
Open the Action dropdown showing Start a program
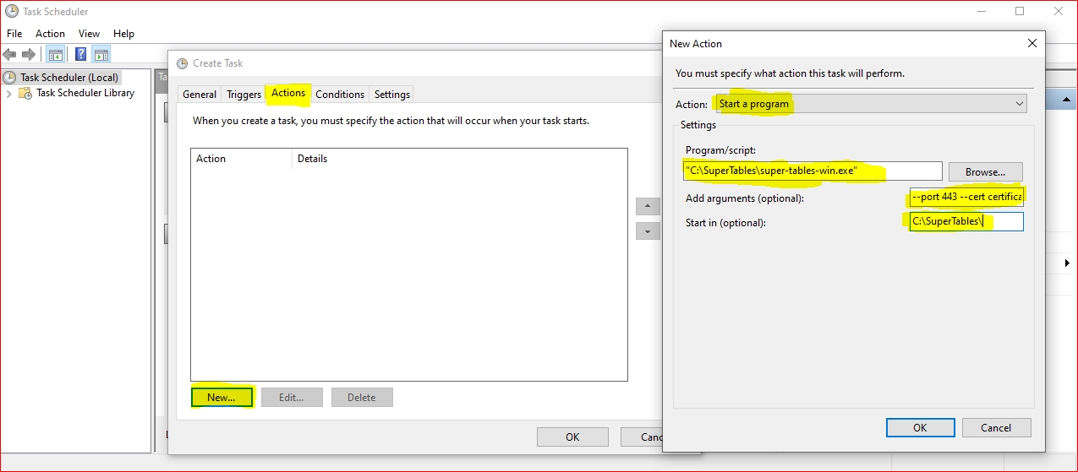tap(871, 104)
